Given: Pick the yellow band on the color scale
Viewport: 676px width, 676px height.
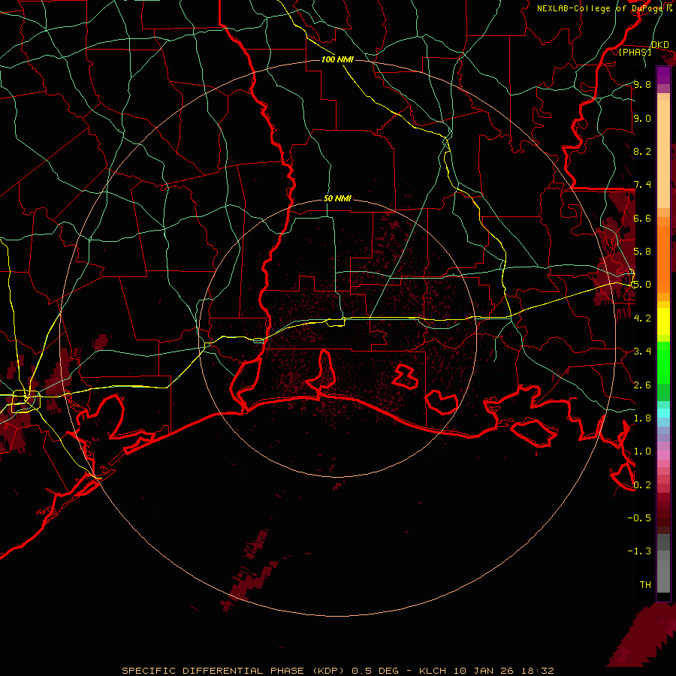Looking at the screenshot, I should coord(663,321).
